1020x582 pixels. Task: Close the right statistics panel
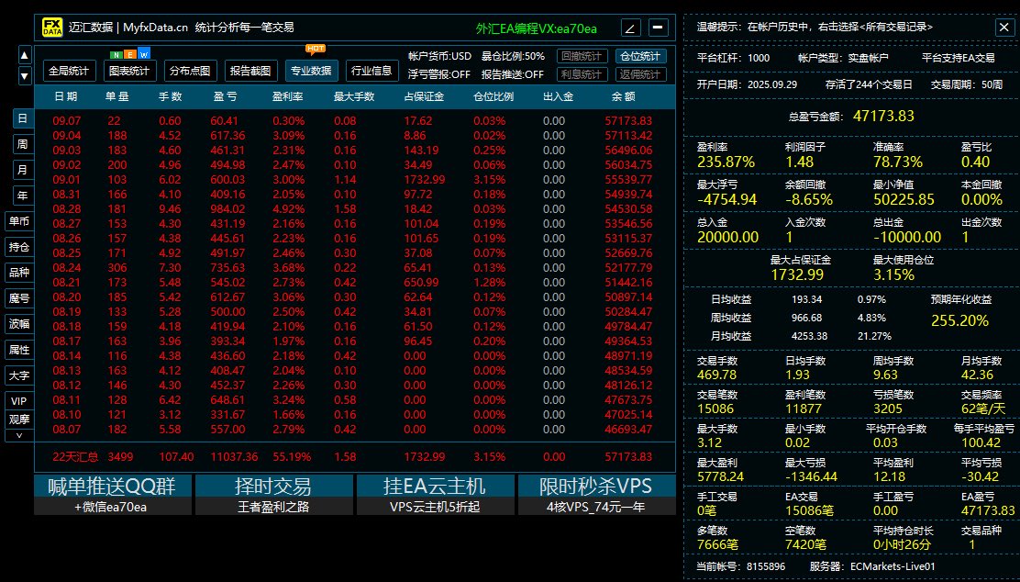click(1003, 28)
